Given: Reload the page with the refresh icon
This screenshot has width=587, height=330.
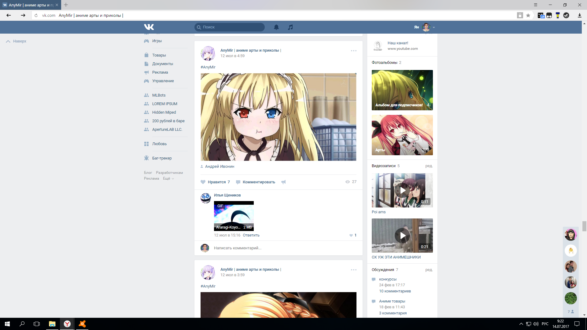Looking at the screenshot, I should pyautogui.click(x=36, y=15).
